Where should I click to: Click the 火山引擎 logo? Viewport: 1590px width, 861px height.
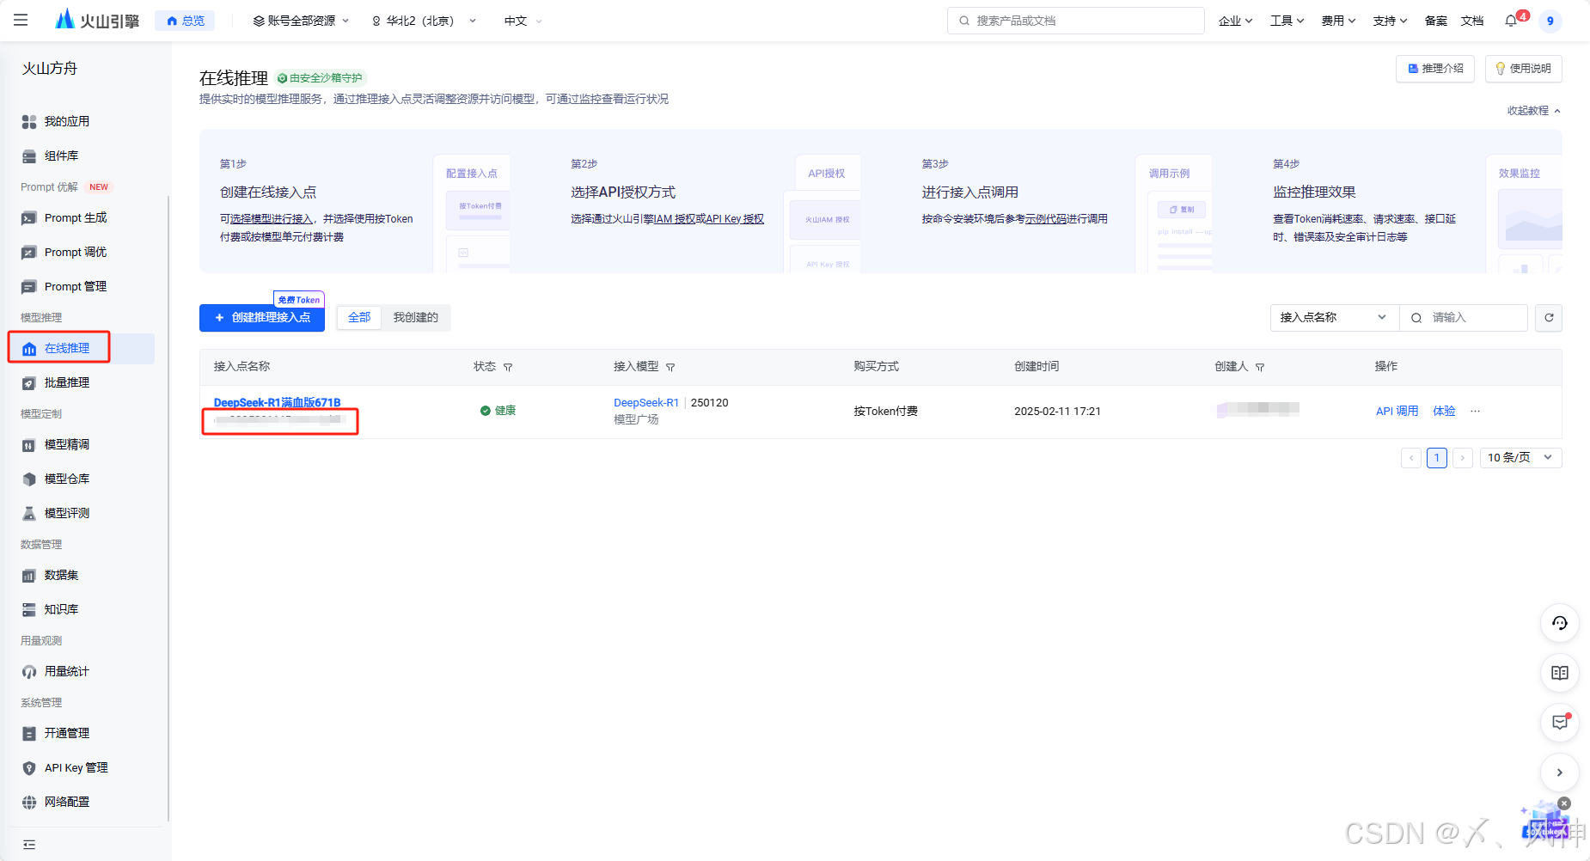96,20
